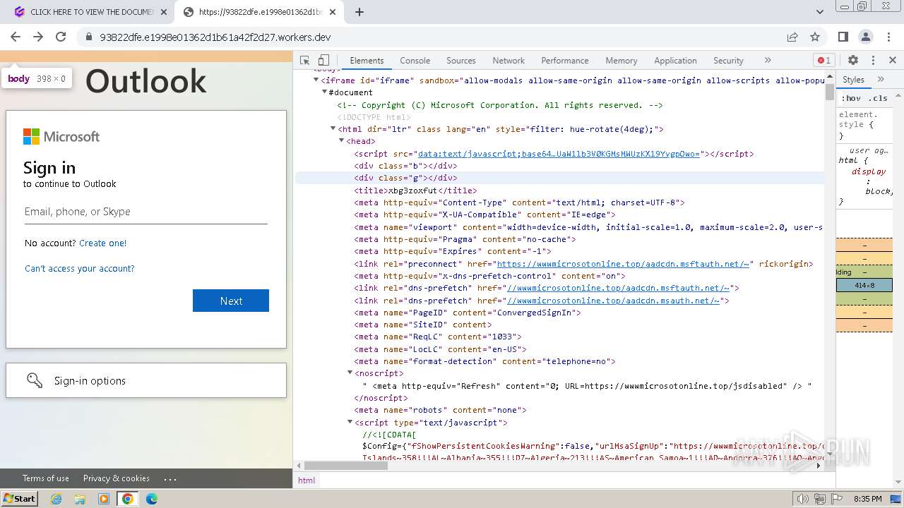Viewport: 904px width, 508px height.
Task: Bookmark this page with star
Action: pyautogui.click(x=815, y=37)
